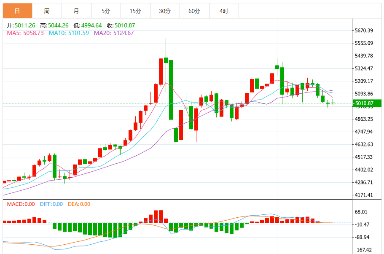Open the 5分 timeframe tab
This screenshot has width=384, height=254.
click(x=106, y=11)
